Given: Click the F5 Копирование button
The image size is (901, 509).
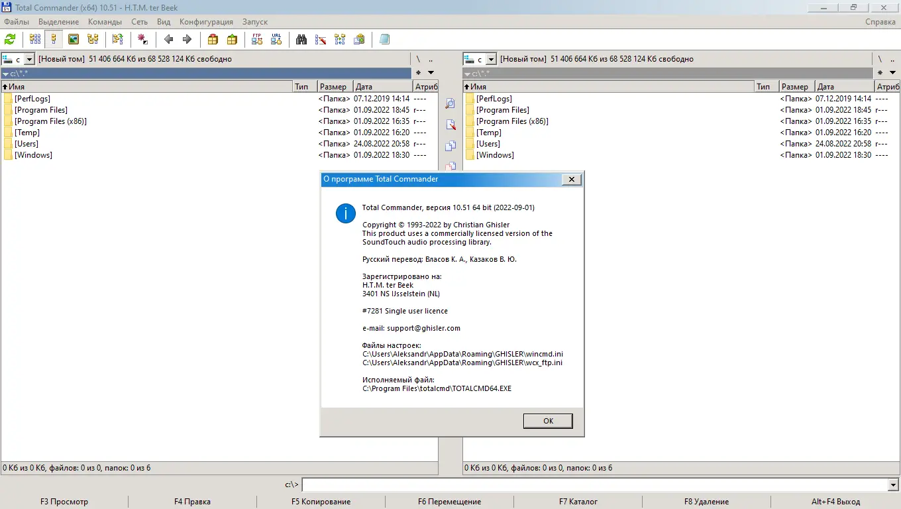Looking at the screenshot, I should click(x=321, y=502).
